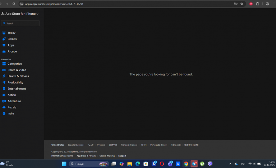Open the Support footer link

[122, 156]
